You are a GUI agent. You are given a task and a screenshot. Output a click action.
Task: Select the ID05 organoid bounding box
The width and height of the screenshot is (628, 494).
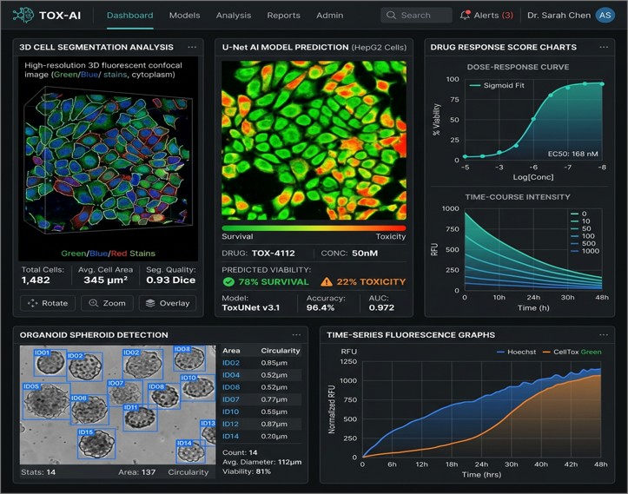46,401
